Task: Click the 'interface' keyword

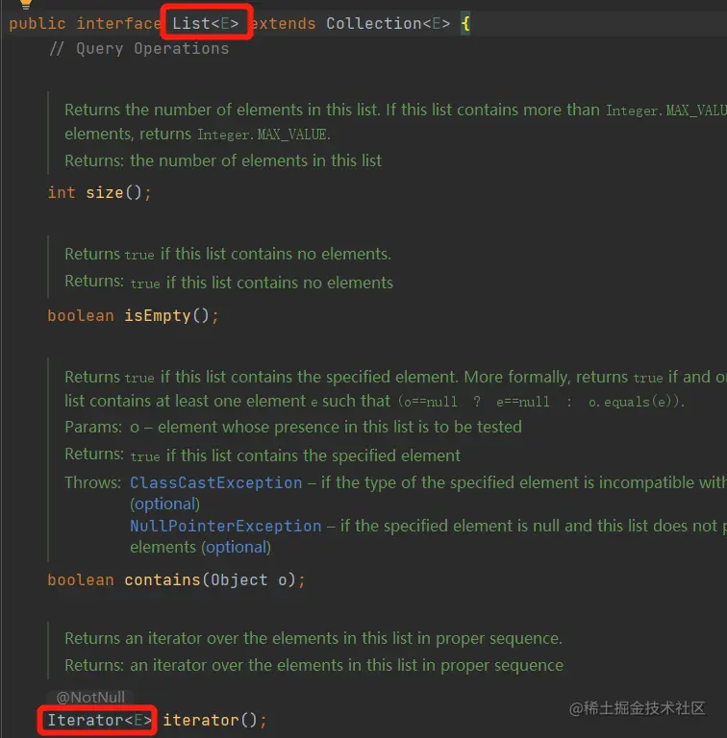Action: pos(118,23)
